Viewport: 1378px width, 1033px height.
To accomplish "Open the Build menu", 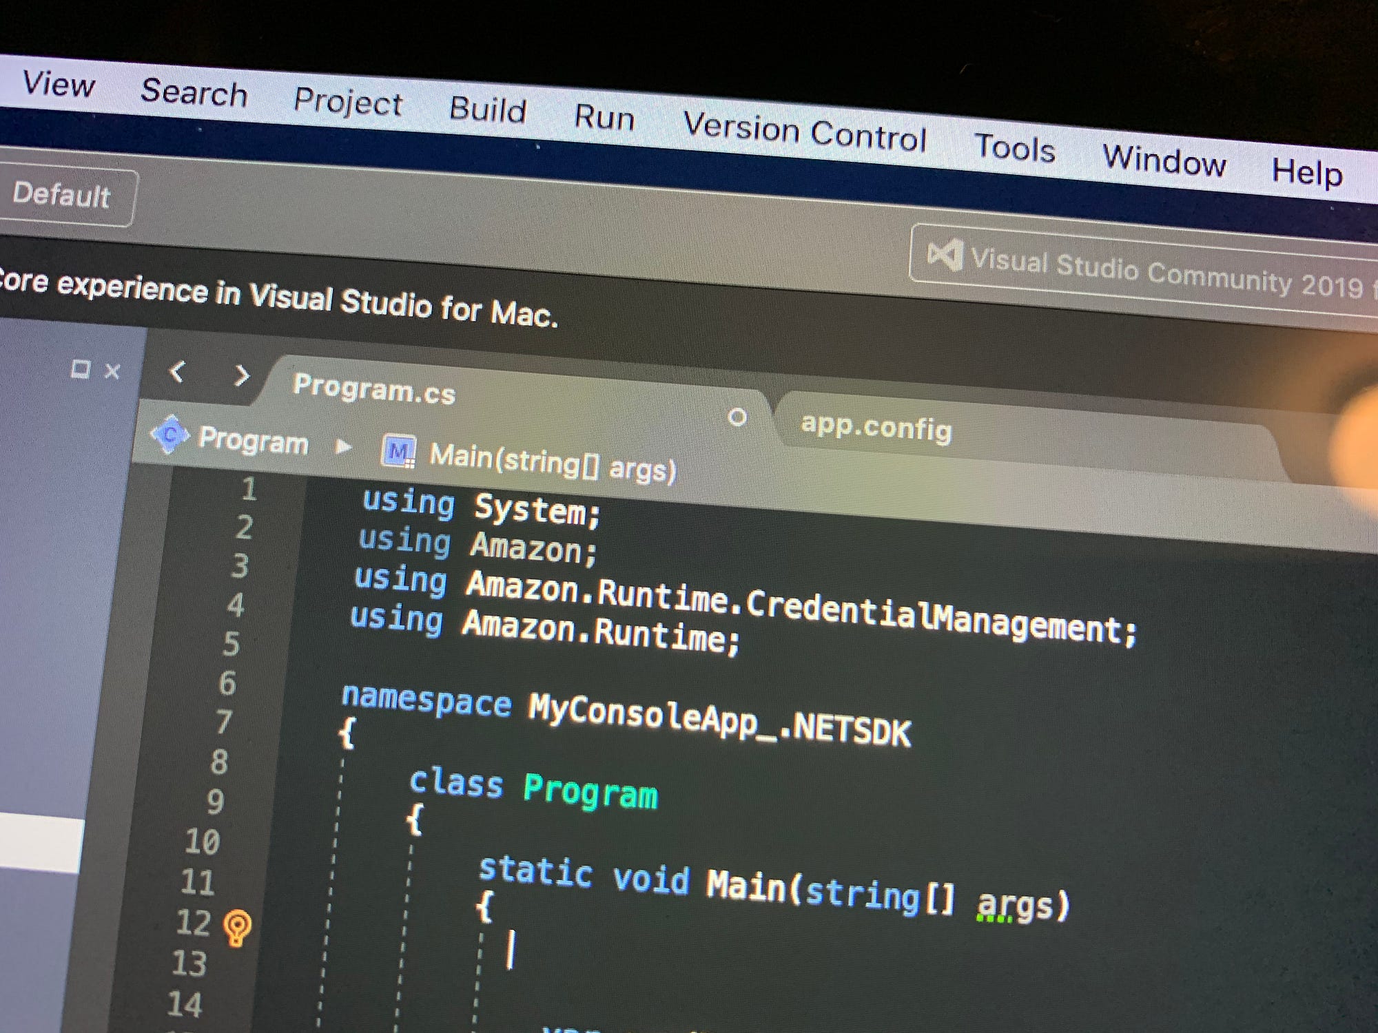I will [x=488, y=109].
